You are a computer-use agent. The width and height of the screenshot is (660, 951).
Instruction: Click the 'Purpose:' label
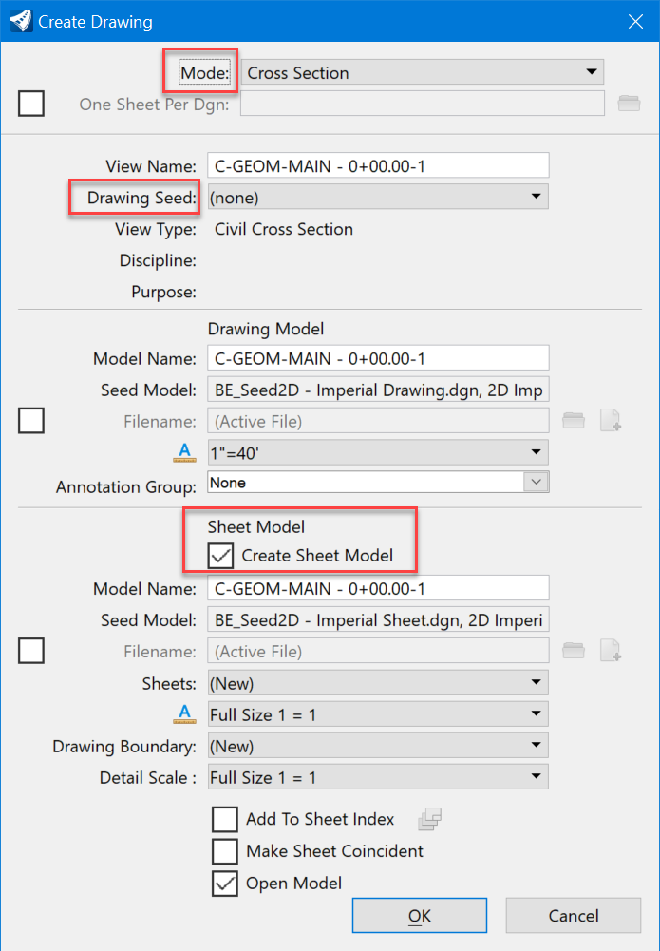point(163,293)
